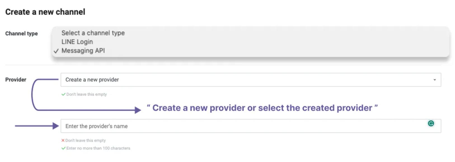The height and width of the screenshot is (162, 455).
Task: Click the 'Create a new channel' heading
Action: [45, 12]
